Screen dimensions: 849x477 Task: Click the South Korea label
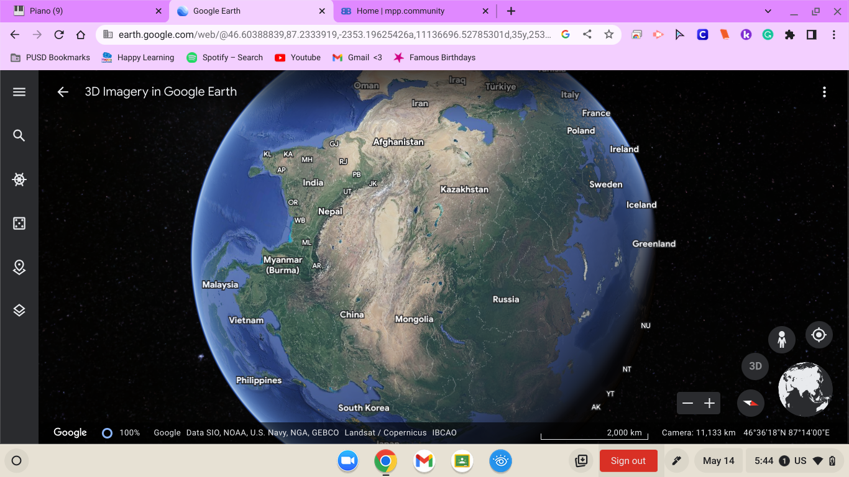(364, 408)
